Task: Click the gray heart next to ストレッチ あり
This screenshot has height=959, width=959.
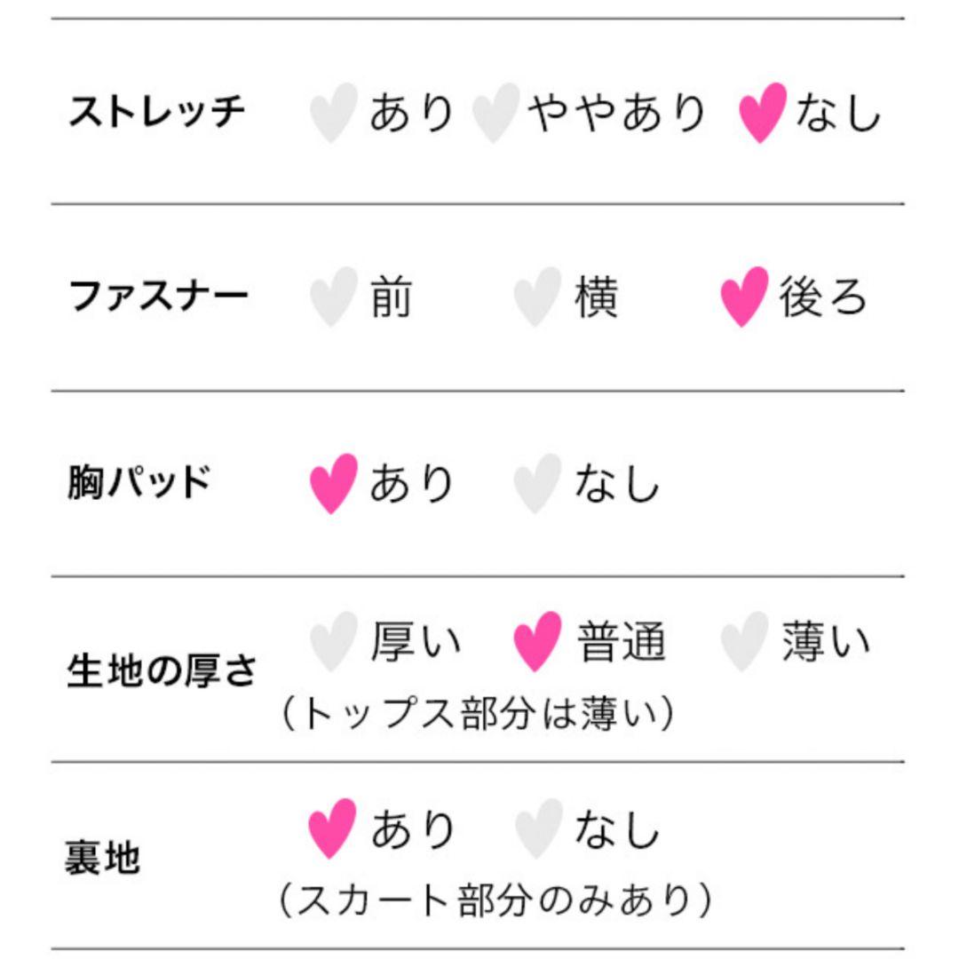Action: 333,113
